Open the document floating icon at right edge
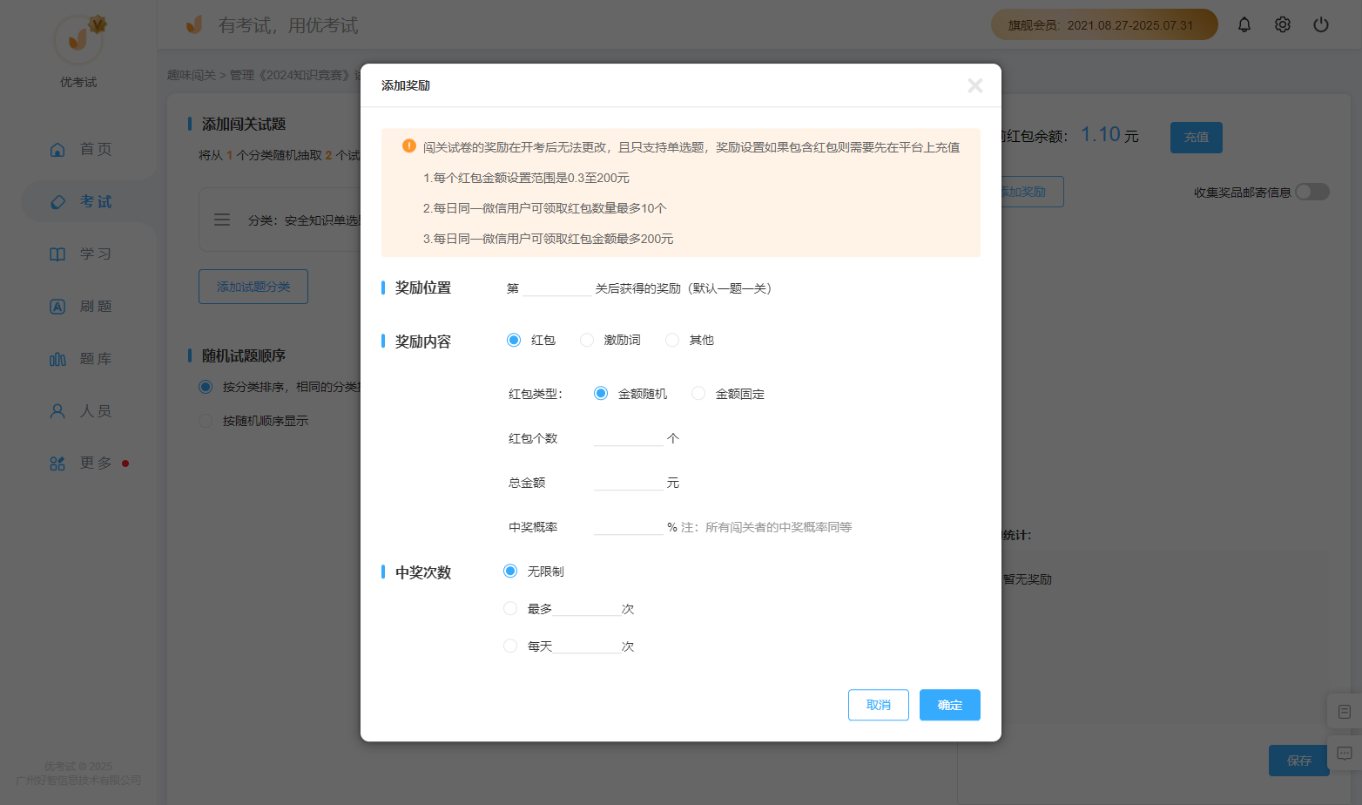Image resolution: width=1362 pixels, height=805 pixels. pos(1345,712)
